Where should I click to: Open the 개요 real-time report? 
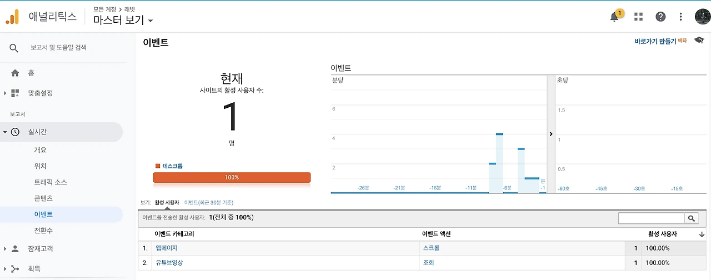(x=40, y=150)
